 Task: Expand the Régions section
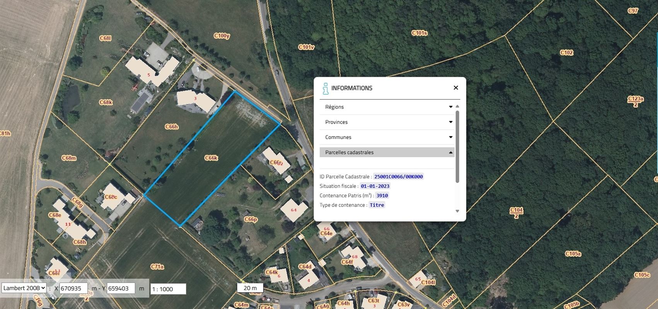click(387, 107)
